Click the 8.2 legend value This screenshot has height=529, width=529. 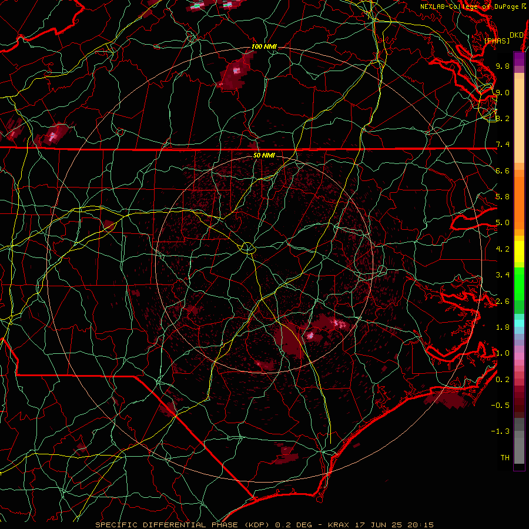pos(503,118)
